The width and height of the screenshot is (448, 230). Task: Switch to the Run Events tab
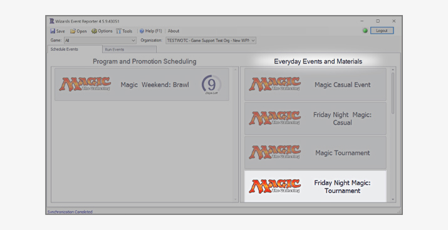pyautogui.click(x=130, y=50)
